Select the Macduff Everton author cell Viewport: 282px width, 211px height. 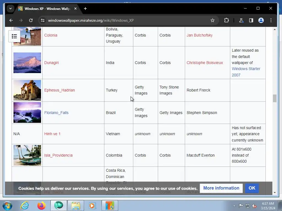[207, 155]
